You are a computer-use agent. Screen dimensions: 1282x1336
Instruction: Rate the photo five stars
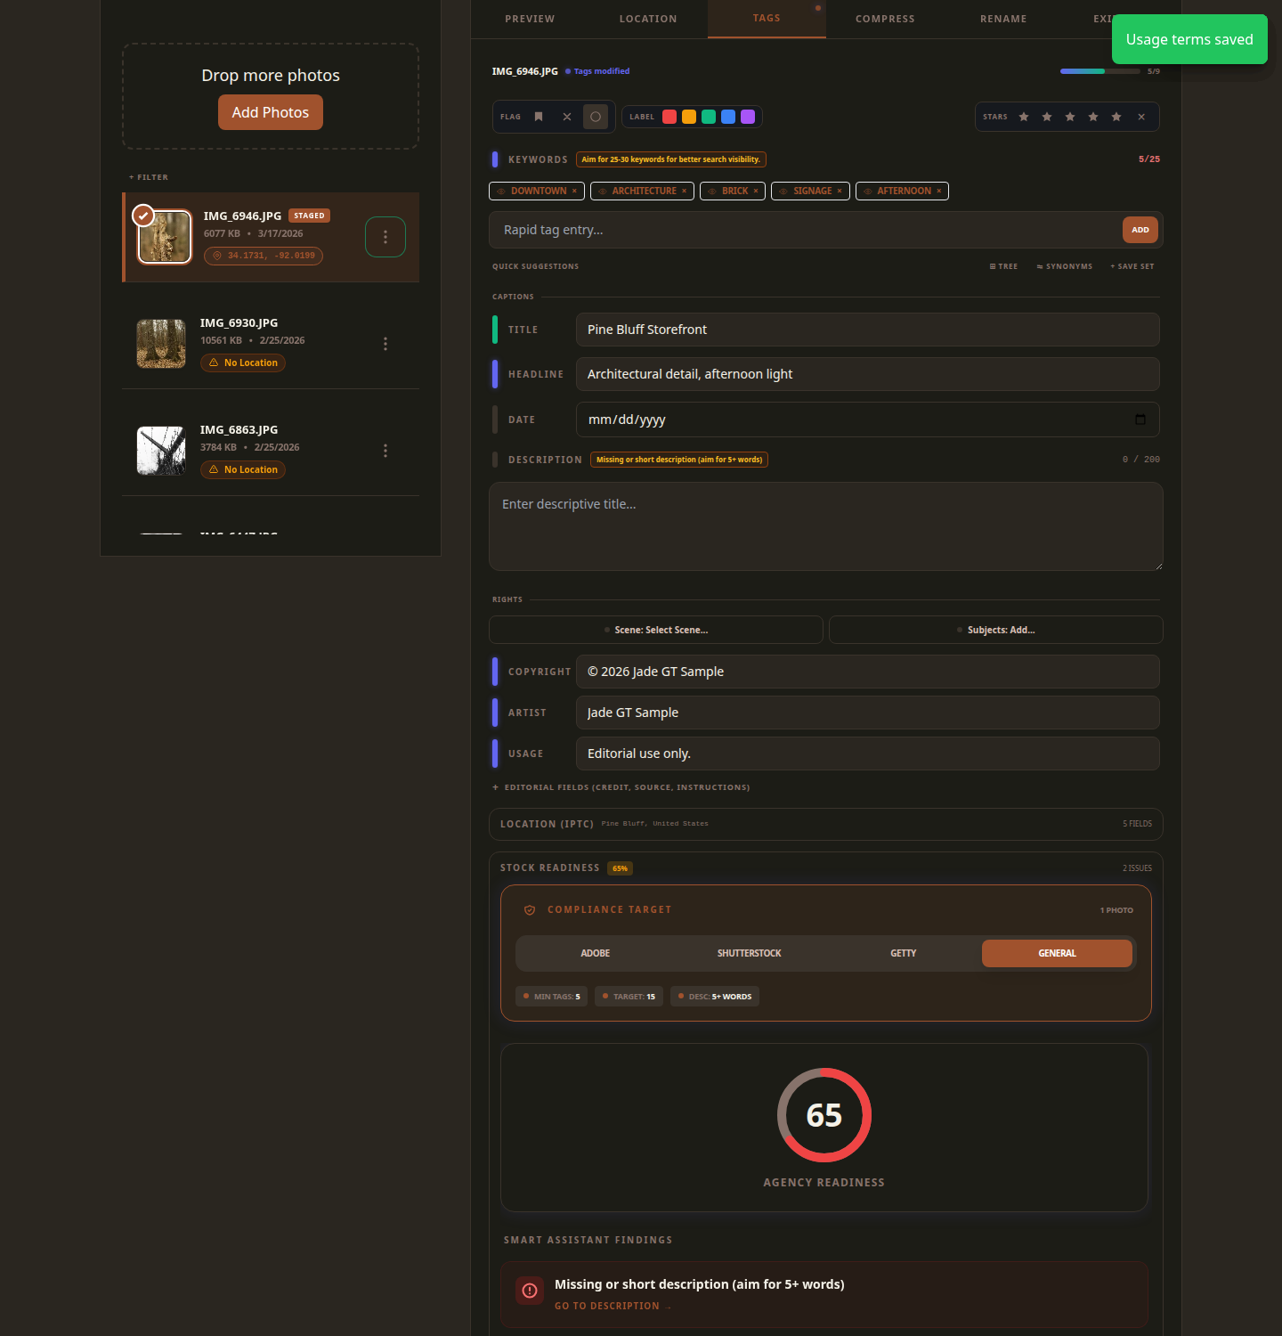point(1116,117)
